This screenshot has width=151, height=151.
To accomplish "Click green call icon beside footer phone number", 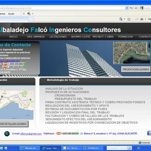I will (77, 133).
